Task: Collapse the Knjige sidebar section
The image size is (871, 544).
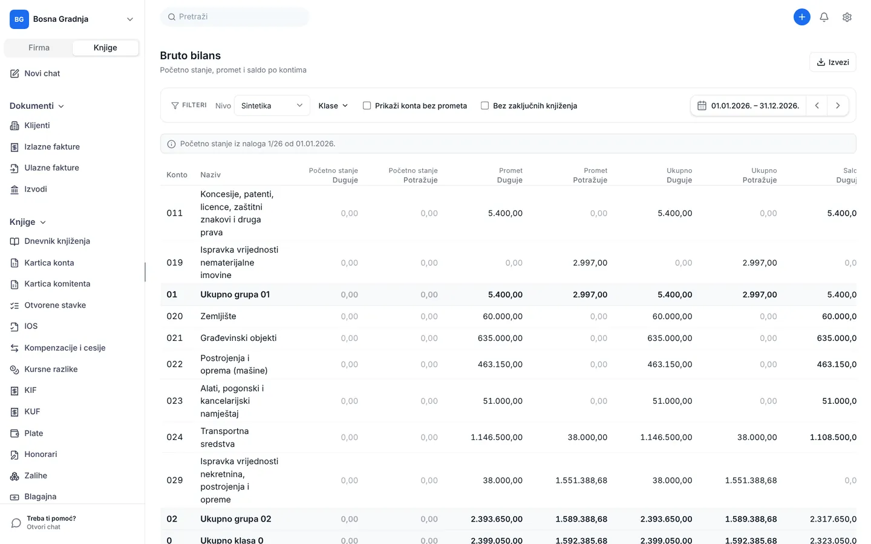Action: (27, 222)
